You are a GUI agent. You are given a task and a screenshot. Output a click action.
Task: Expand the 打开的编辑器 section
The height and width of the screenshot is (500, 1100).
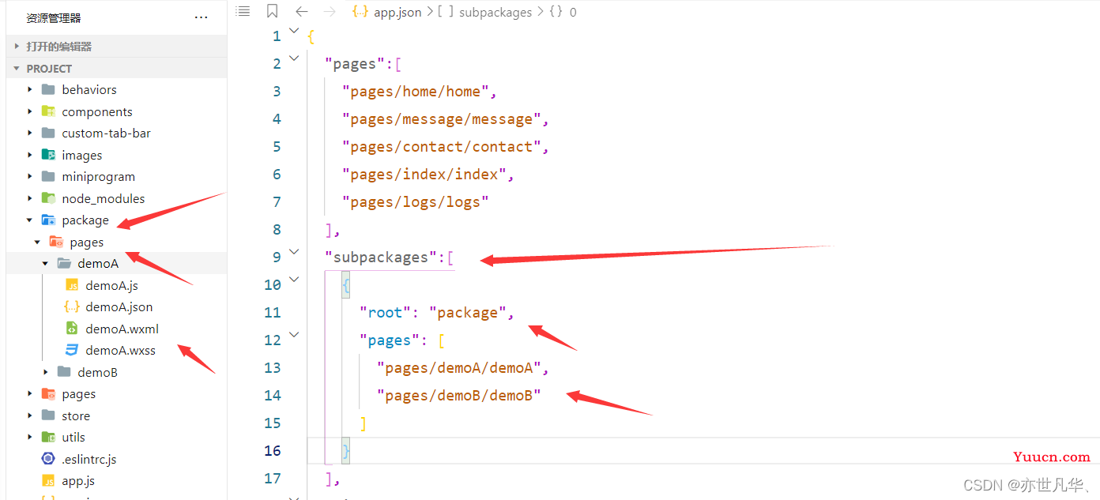[17, 47]
